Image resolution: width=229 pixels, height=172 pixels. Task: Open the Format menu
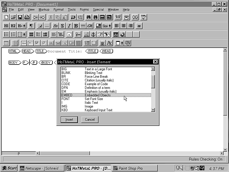[59, 10]
